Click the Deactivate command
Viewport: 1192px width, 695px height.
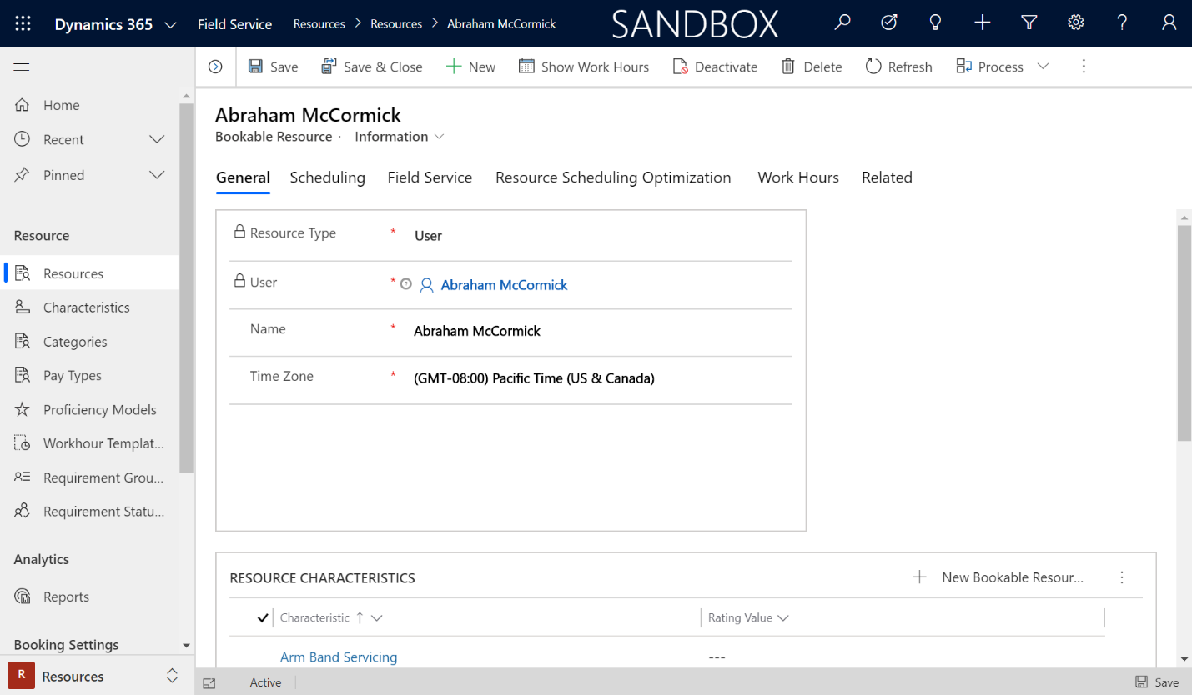715,67
